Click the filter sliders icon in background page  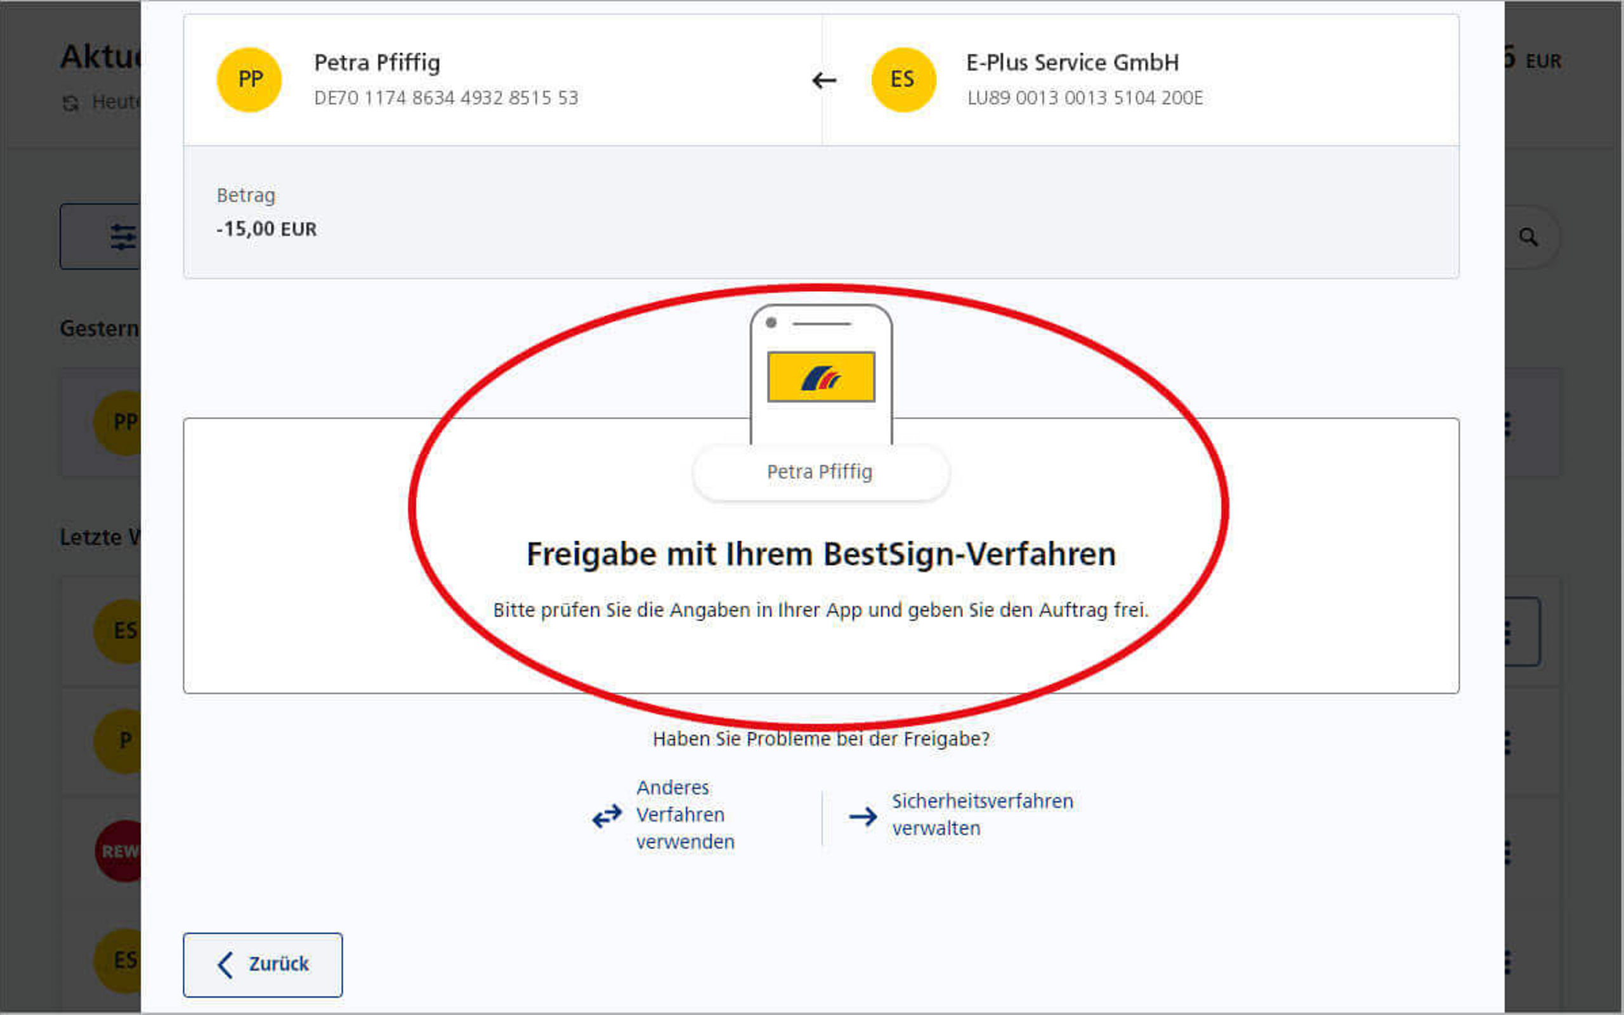pos(123,236)
